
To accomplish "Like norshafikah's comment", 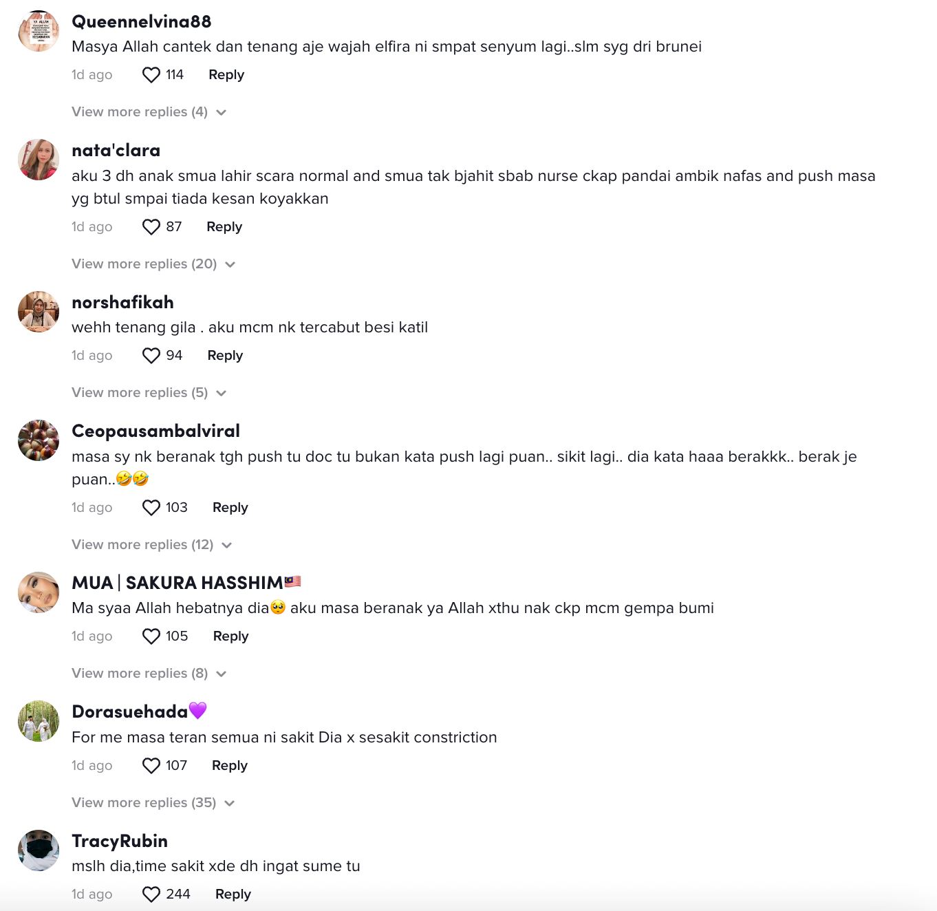I will point(151,355).
